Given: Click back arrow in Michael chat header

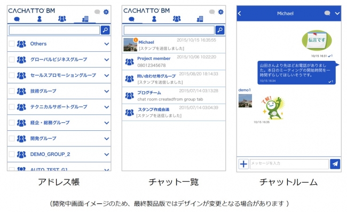Looking at the screenshot, I should (240, 13).
